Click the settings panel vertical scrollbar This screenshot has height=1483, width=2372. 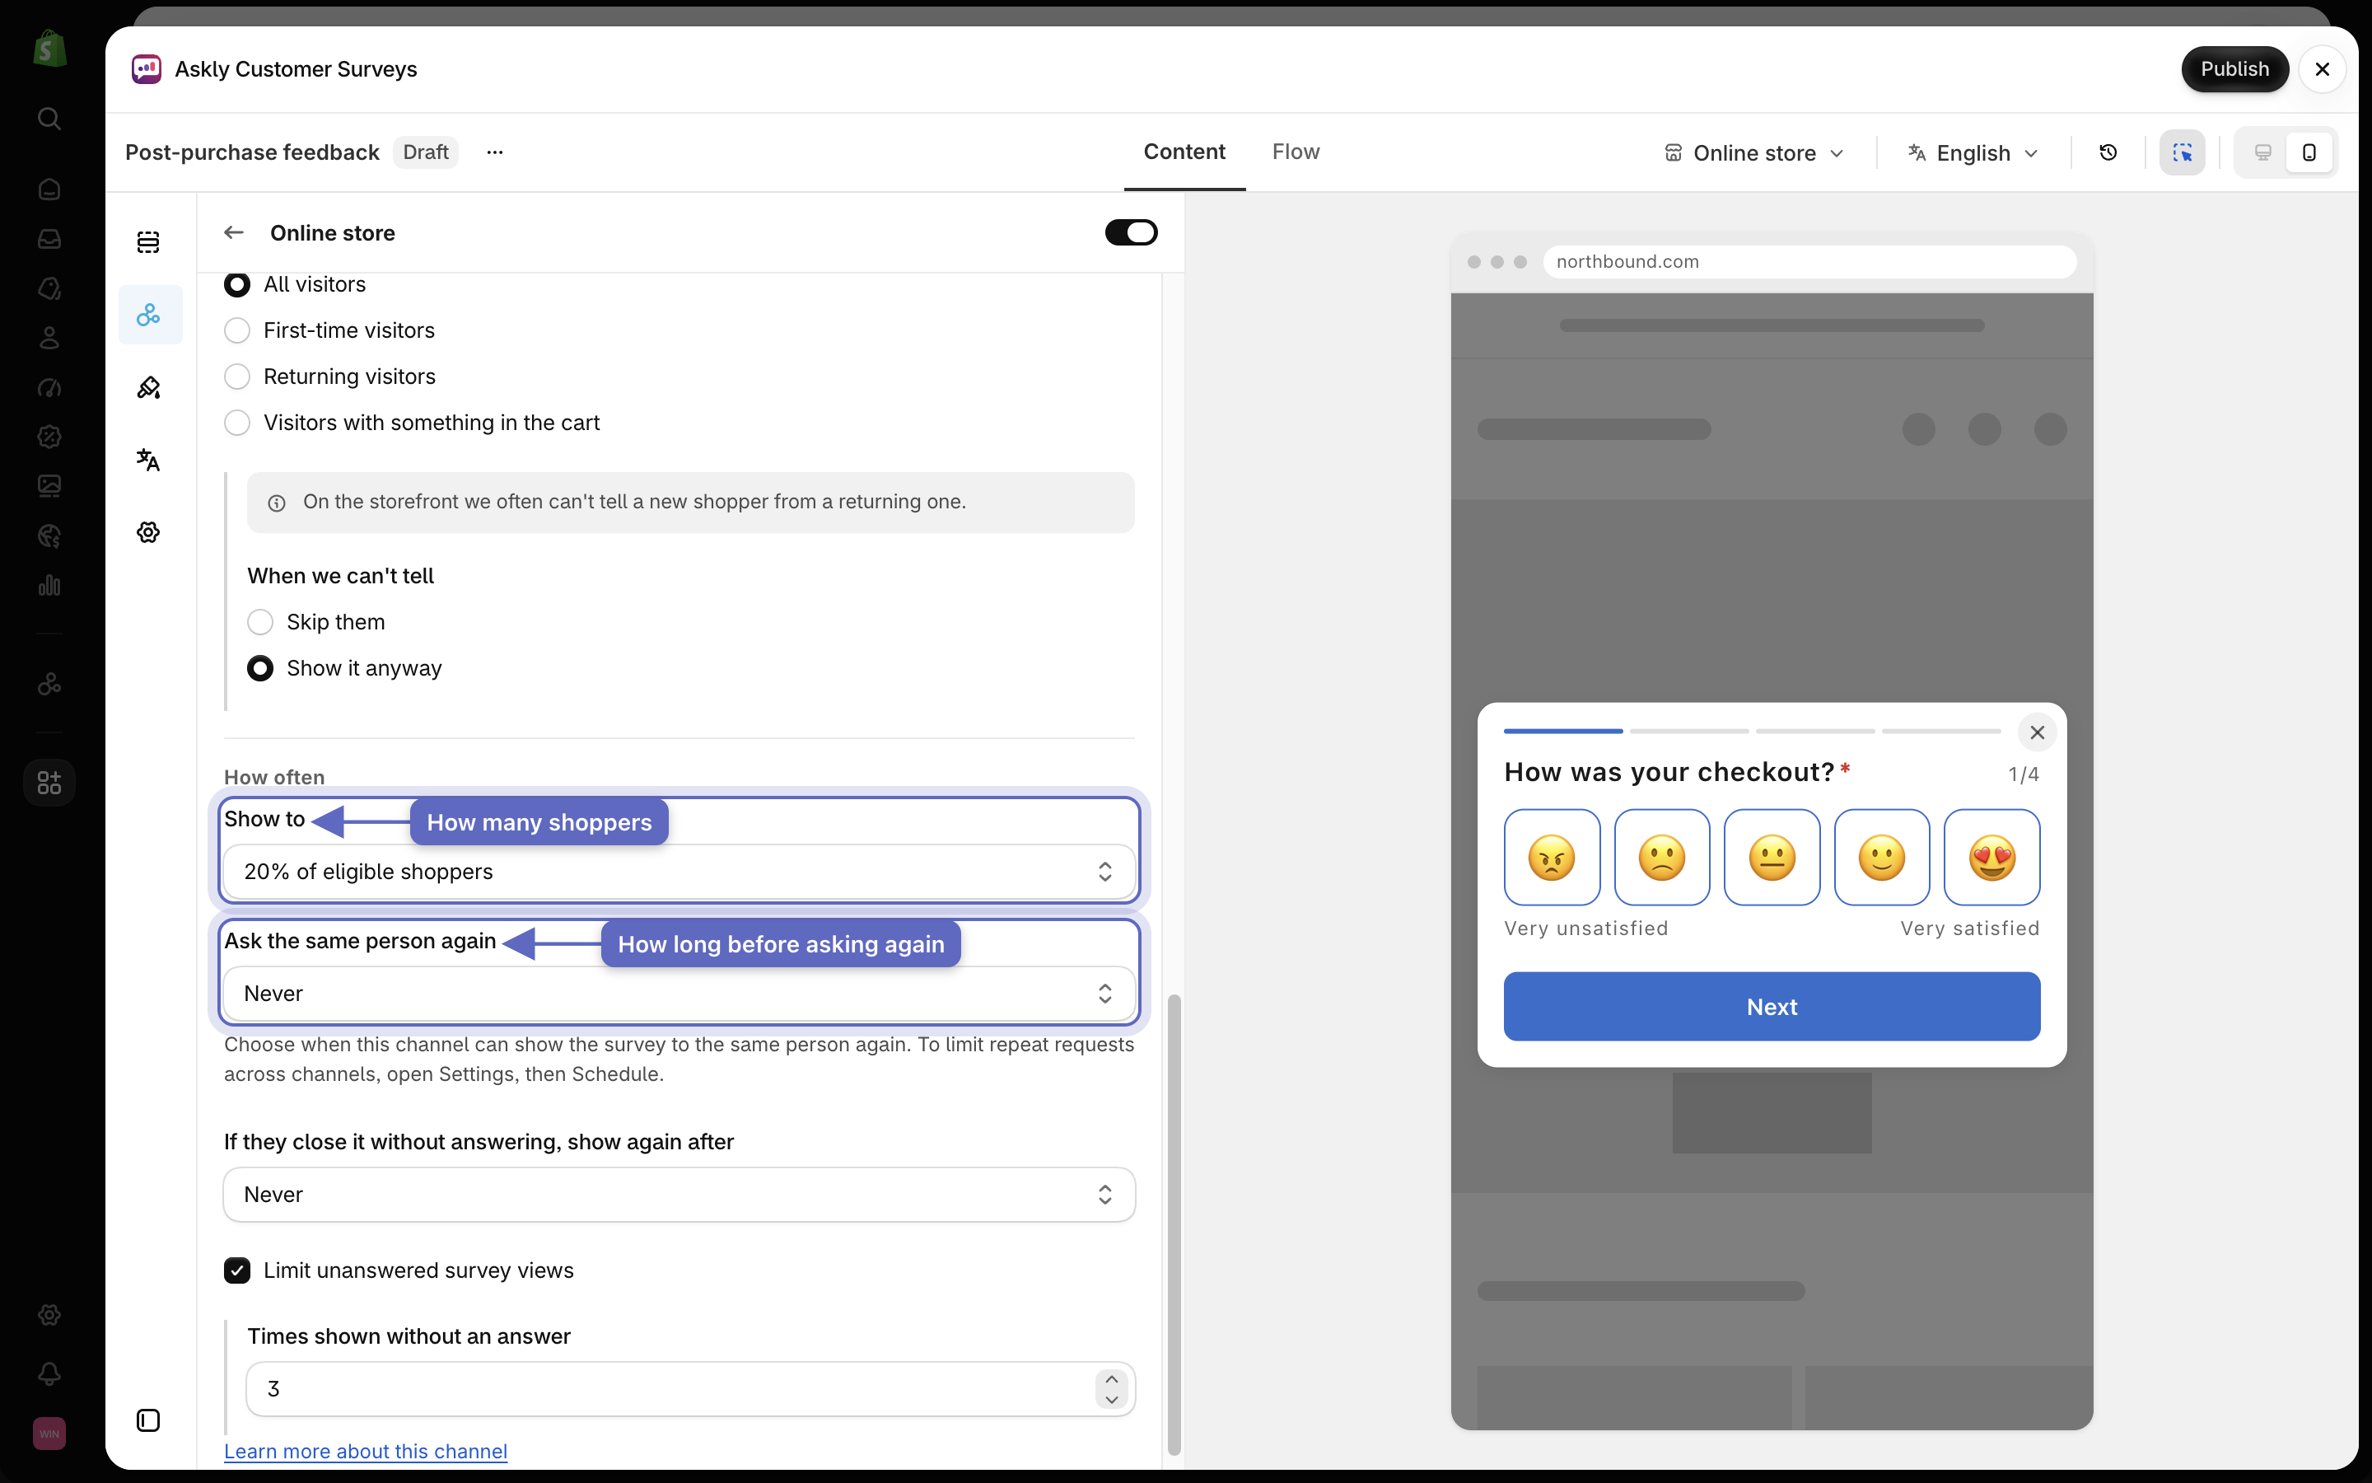pos(1174,1225)
